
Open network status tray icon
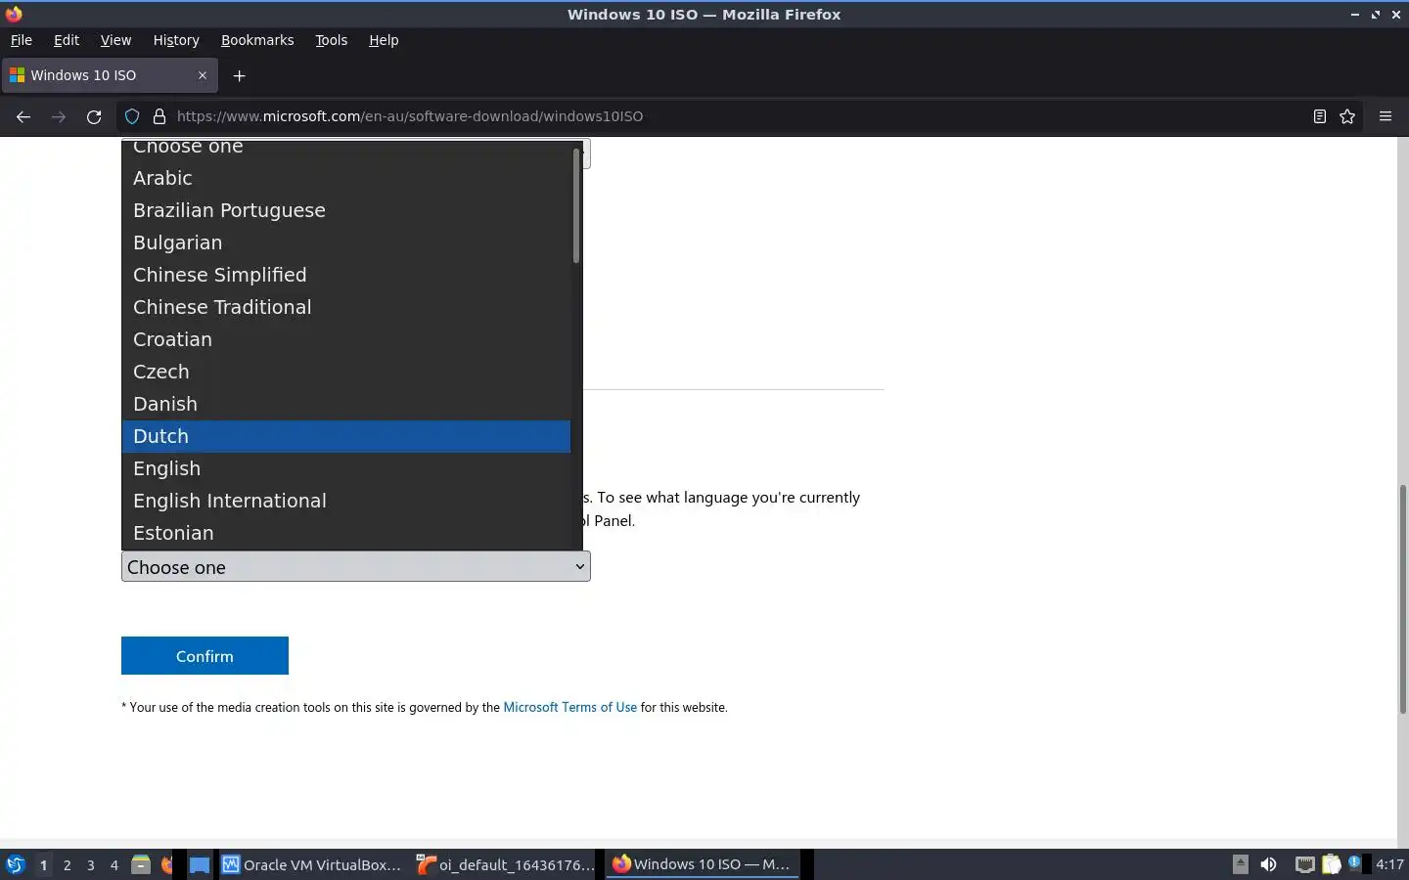tap(1304, 864)
